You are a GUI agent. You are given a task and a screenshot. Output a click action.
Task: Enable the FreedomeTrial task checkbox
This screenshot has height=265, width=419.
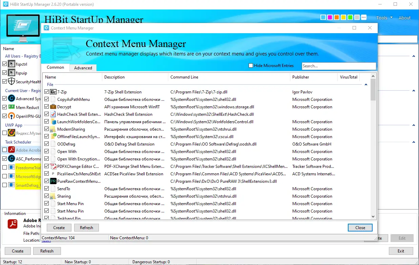click(4, 167)
